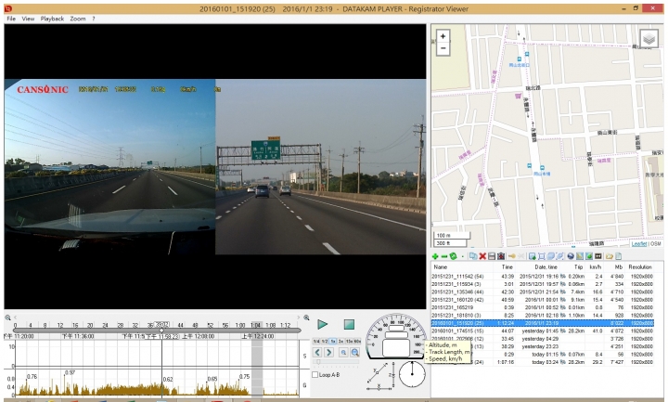
Task: Open the ? help menu
Action: [94, 19]
